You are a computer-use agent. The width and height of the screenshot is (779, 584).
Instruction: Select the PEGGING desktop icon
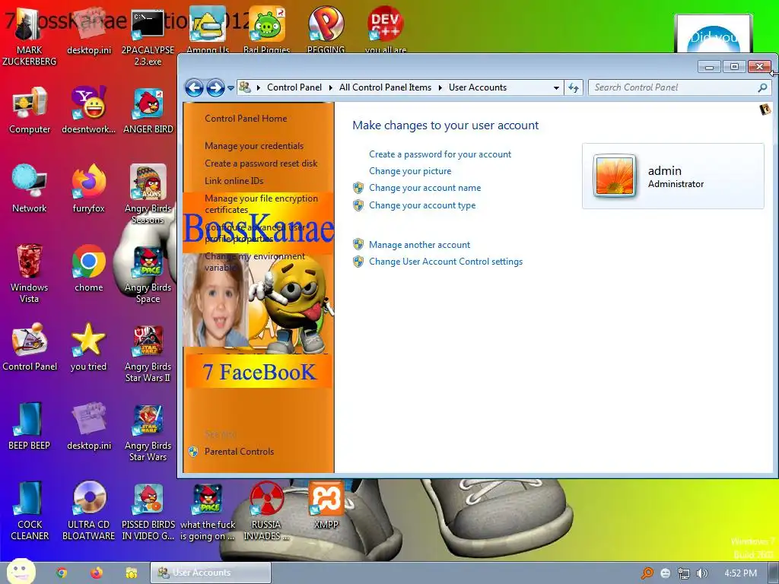pyautogui.click(x=326, y=30)
